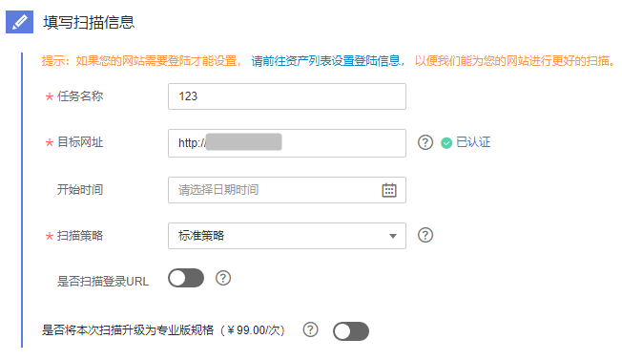622x360 pixels.
Task: Click the 任务名称 field label
Action: [80, 96]
